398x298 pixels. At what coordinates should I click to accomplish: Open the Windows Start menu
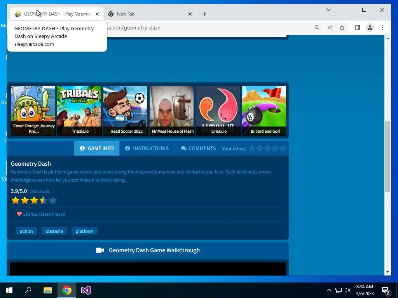click(x=9, y=290)
